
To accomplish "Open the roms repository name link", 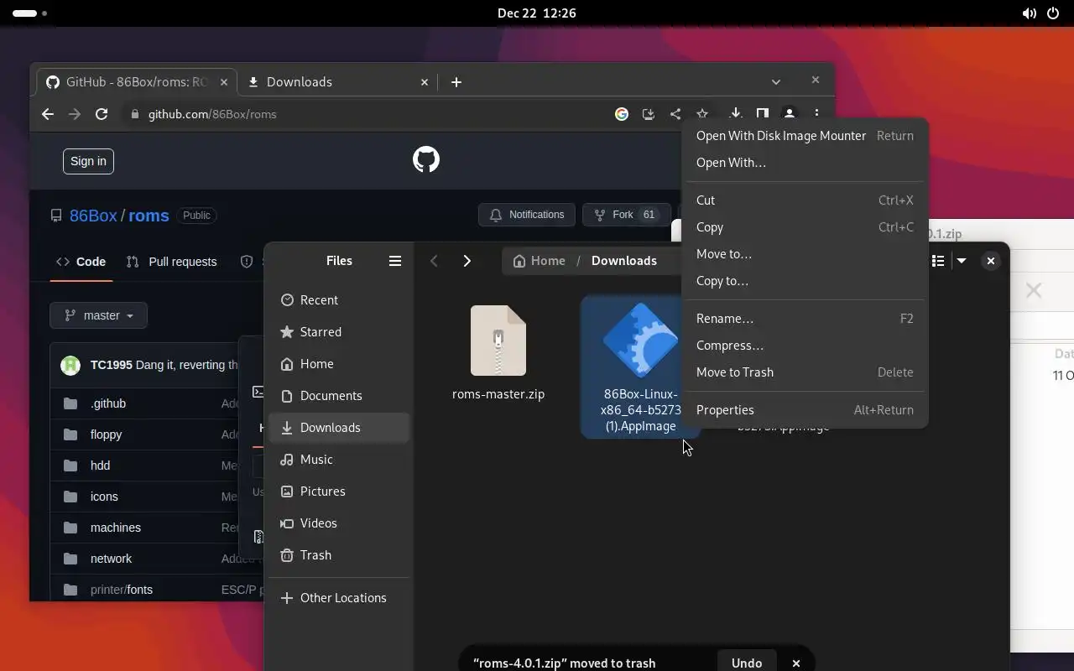I will pyautogui.click(x=149, y=216).
